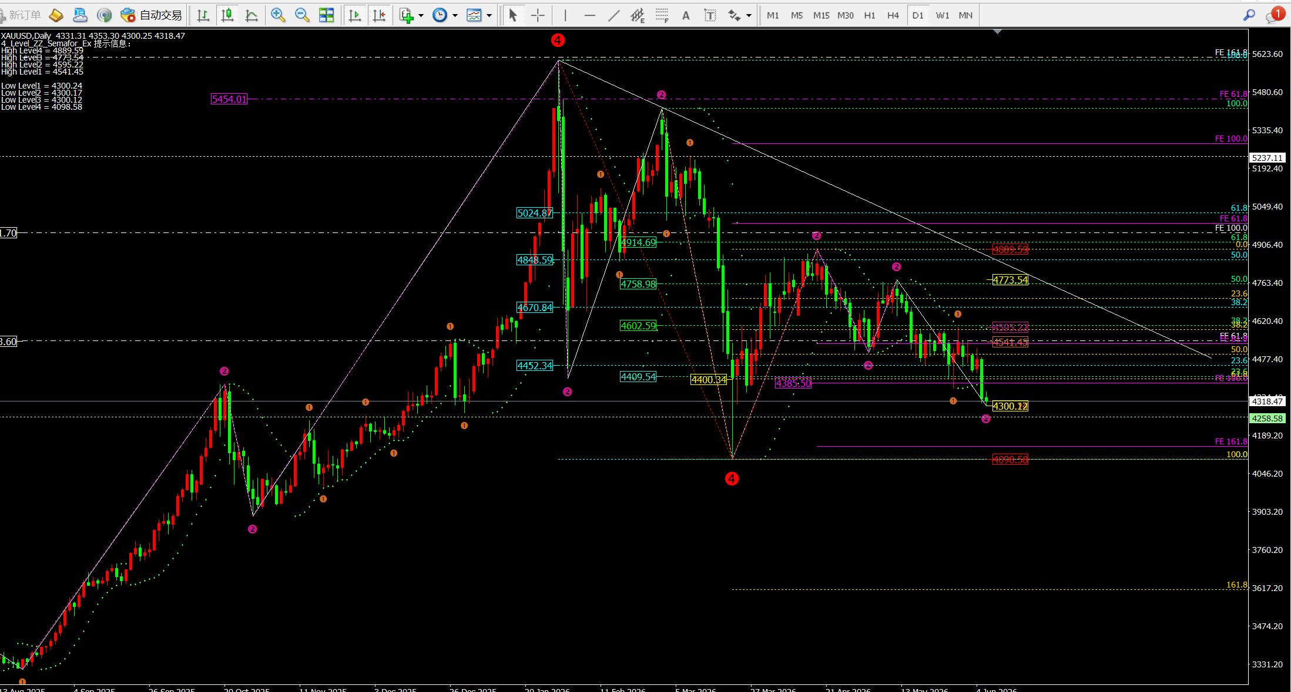Click the 5024.87 cyan level label
The height and width of the screenshot is (692, 1291).
(535, 213)
